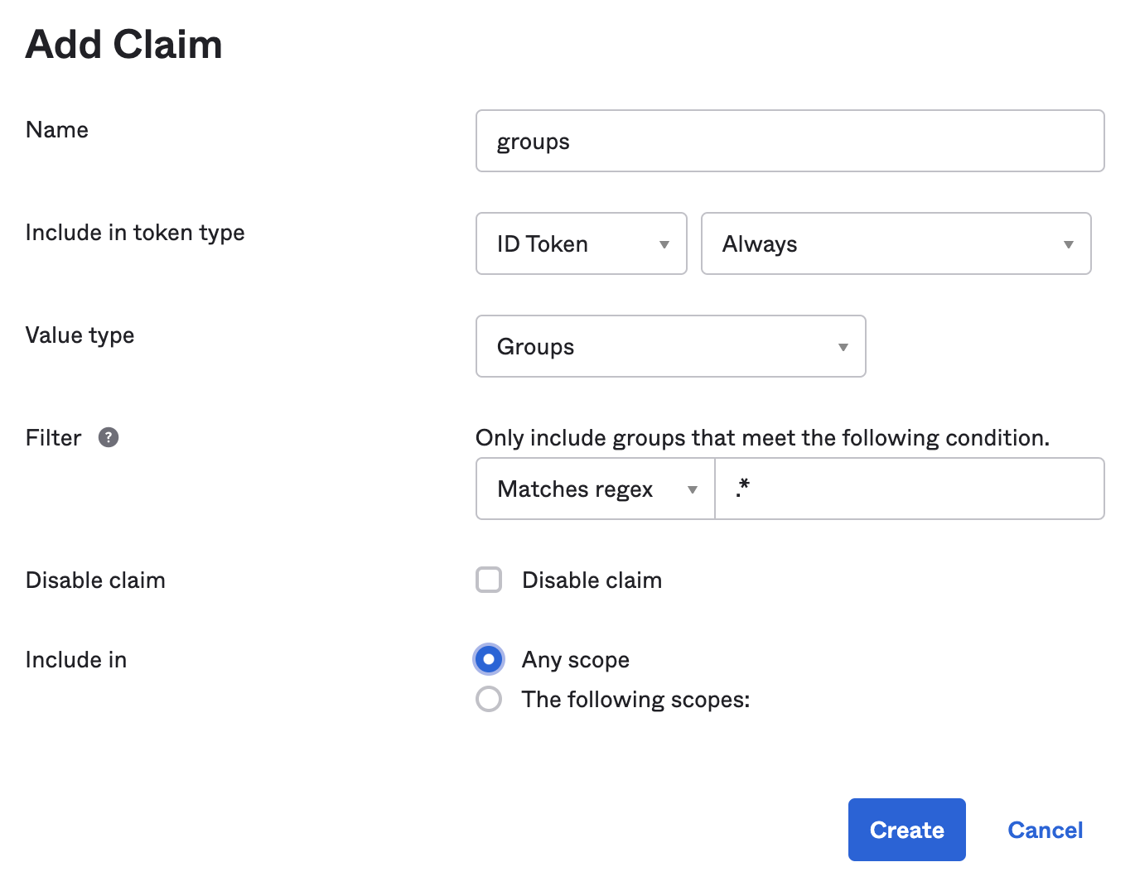Open the ID Token type dropdown
This screenshot has height=891, width=1135.
tap(581, 244)
